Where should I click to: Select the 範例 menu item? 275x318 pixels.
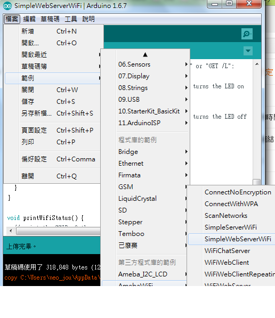pyautogui.click(x=53, y=78)
